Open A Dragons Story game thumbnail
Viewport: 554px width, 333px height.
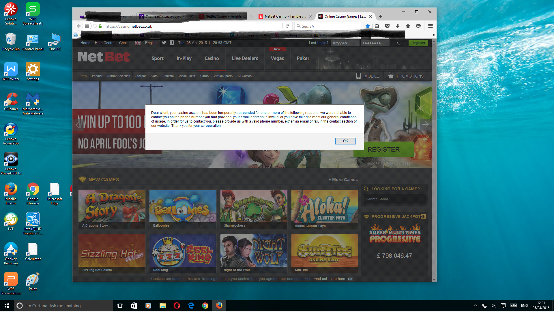tap(112, 209)
